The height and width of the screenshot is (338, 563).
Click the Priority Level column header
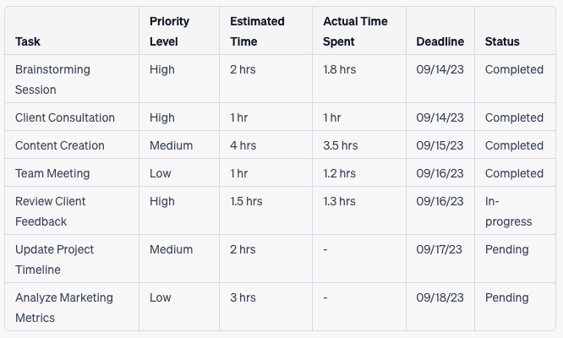[179, 31]
